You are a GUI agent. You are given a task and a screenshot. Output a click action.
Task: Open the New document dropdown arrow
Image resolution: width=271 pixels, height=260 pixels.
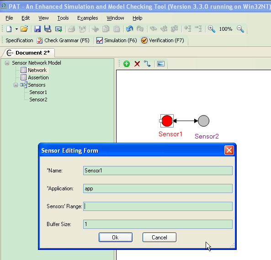click(16, 29)
